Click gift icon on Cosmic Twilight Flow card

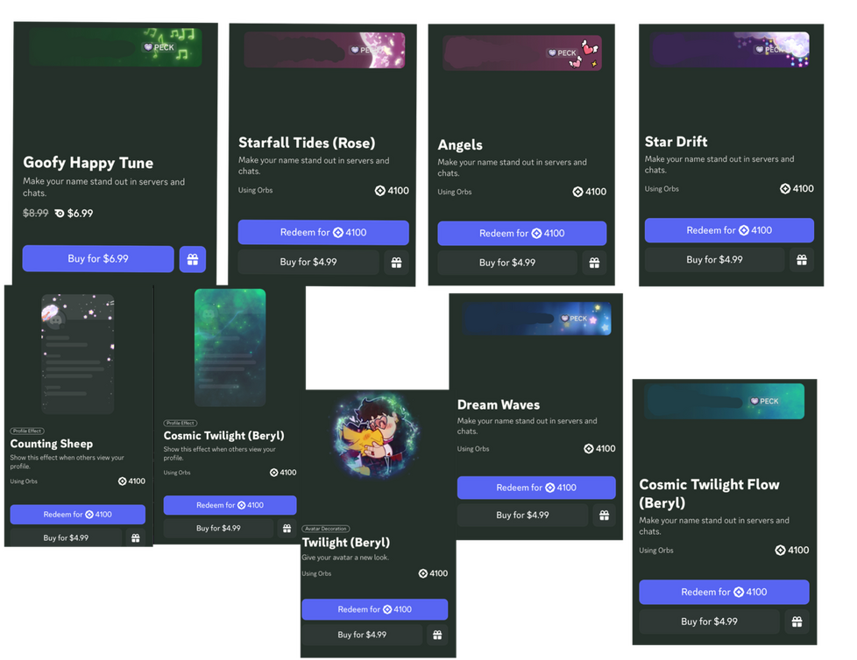click(x=797, y=621)
